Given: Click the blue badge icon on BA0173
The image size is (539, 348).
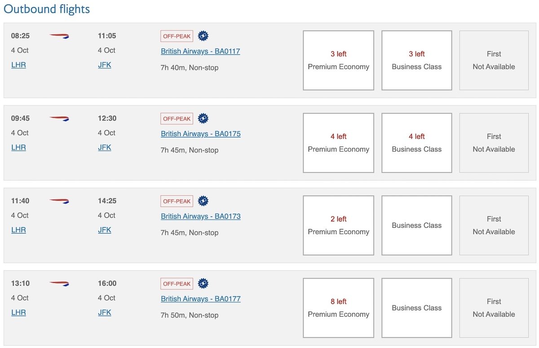Looking at the screenshot, I should pos(203,201).
